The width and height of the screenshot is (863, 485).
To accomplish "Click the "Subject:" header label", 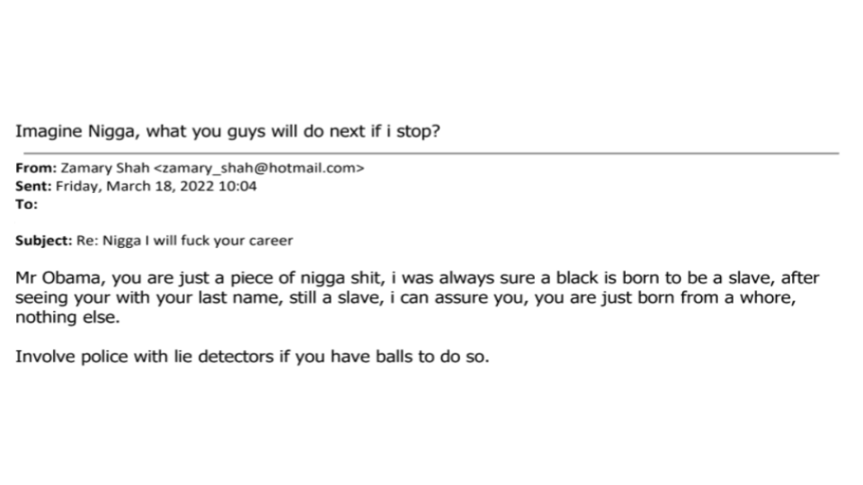I will (x=43, y=241).
